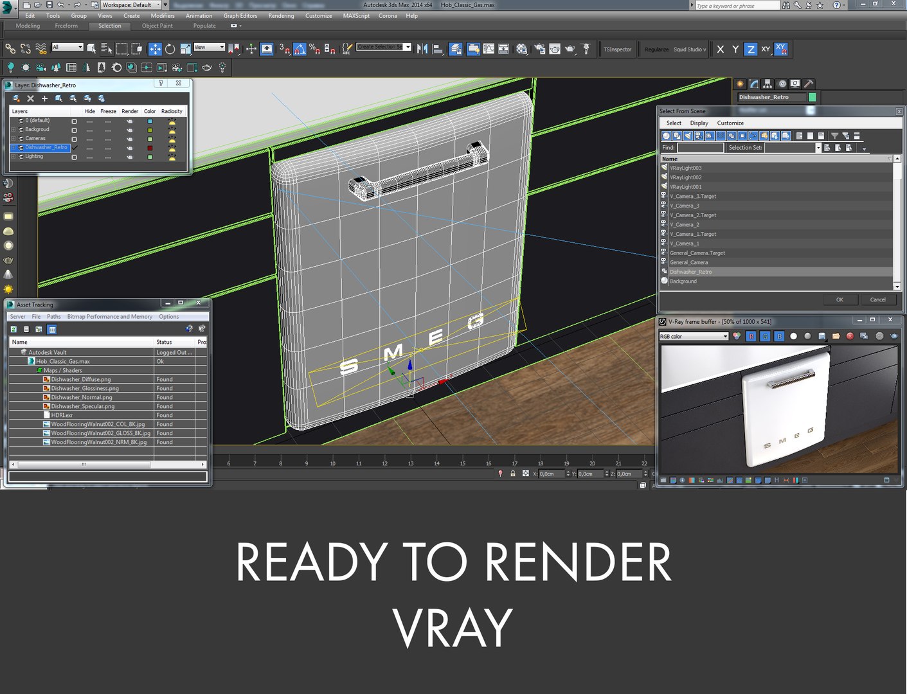Add selected objects to highlighted layer
This screenshot has width=907, height=694.
coord(44,98)
